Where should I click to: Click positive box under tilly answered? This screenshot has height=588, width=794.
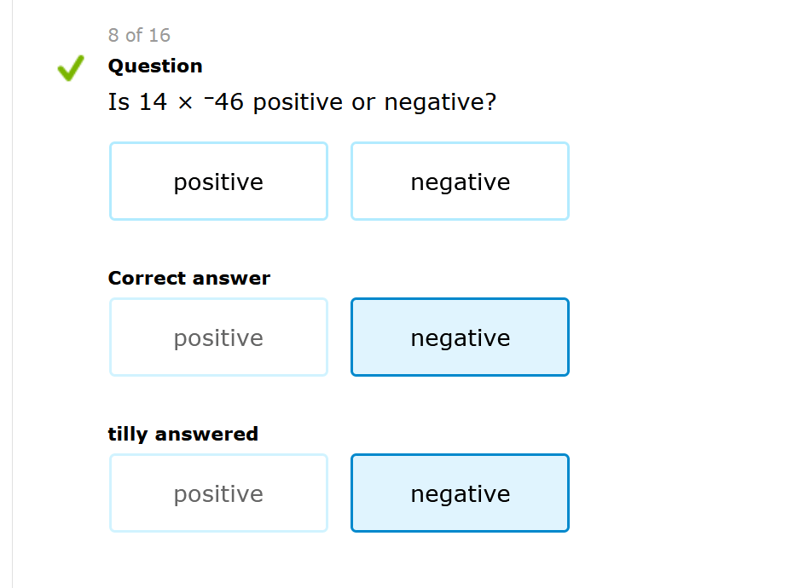(218, 493)
